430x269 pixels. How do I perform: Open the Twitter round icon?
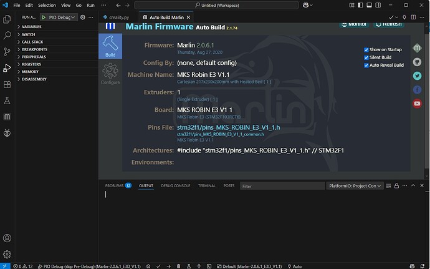point(417,76)
